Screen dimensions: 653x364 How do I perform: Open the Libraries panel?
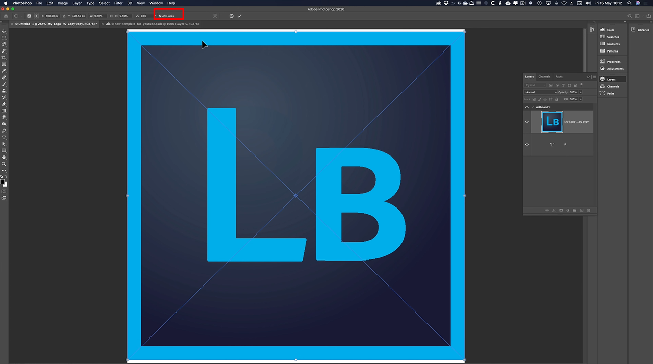640,30
